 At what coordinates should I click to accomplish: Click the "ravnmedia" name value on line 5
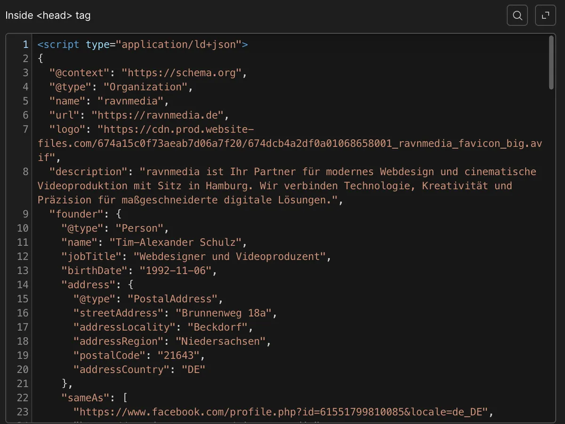point(130,101)
